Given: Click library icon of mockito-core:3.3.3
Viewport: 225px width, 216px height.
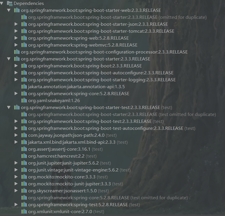Looking at the screenshot, I should (x=24, y=177).
